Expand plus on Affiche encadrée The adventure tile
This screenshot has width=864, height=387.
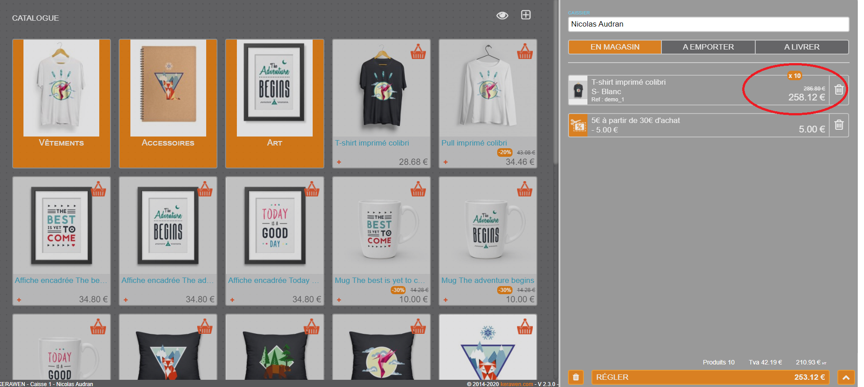(x=125, y=300)
